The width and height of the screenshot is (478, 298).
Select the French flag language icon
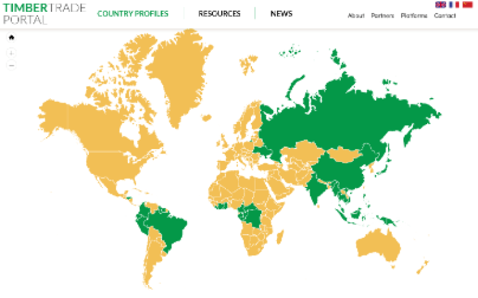coord(454,5)
